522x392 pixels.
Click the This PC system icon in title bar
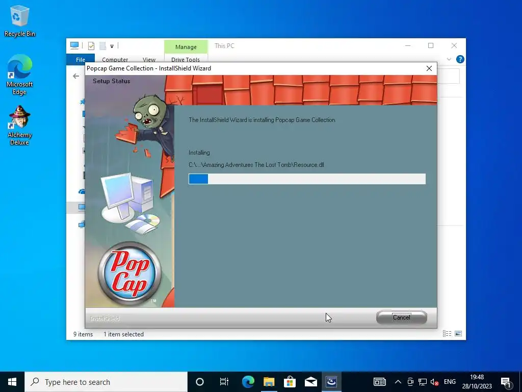74,45
